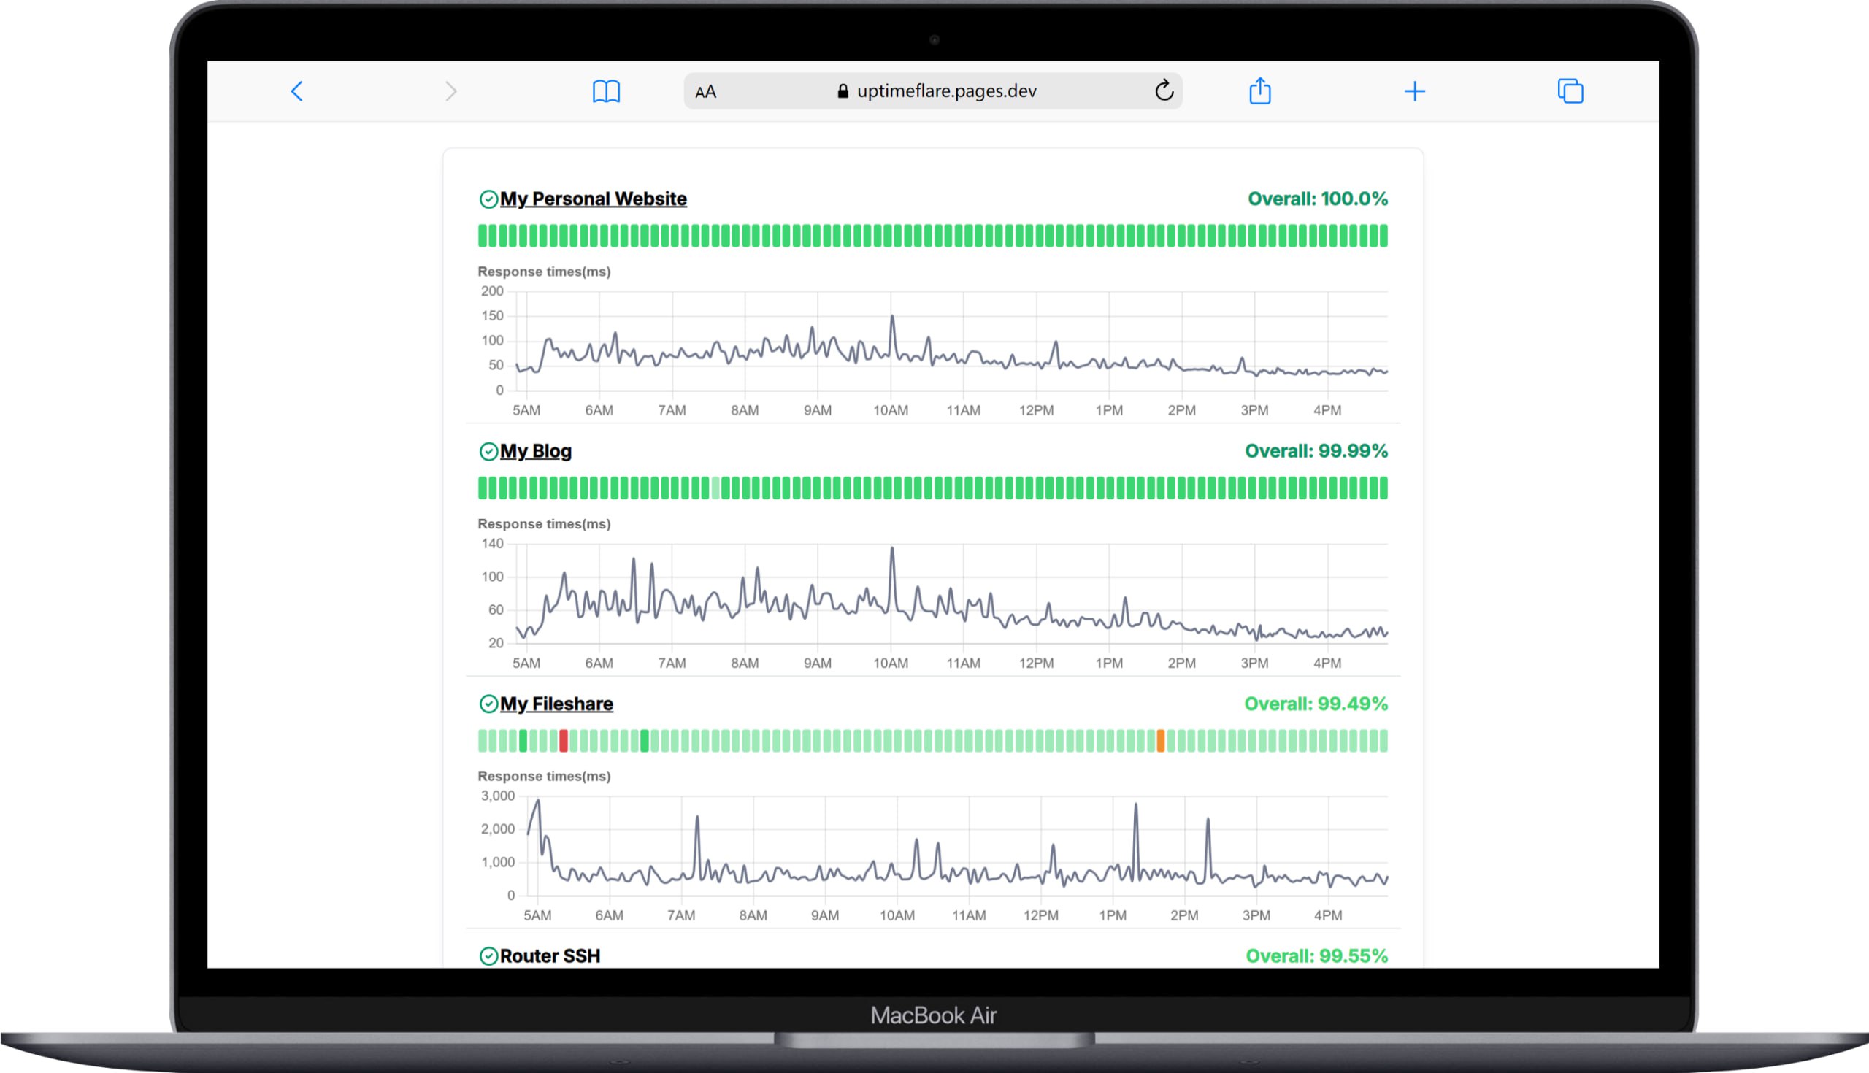Open the My Blog link

(535, 451)
